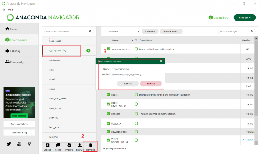Toggle the libstdcxx package checkbox
Viewport: 261px width, 154px height.
109,123
